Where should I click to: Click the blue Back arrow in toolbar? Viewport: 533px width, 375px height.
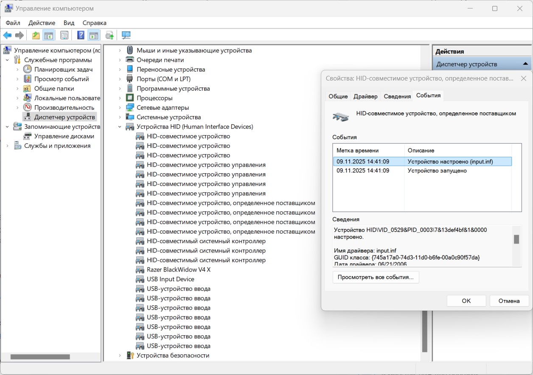click(7, 35)
